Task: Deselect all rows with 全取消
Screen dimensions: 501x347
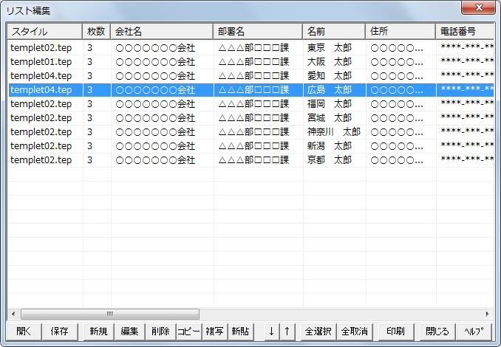Action: (x=355, y=331)
